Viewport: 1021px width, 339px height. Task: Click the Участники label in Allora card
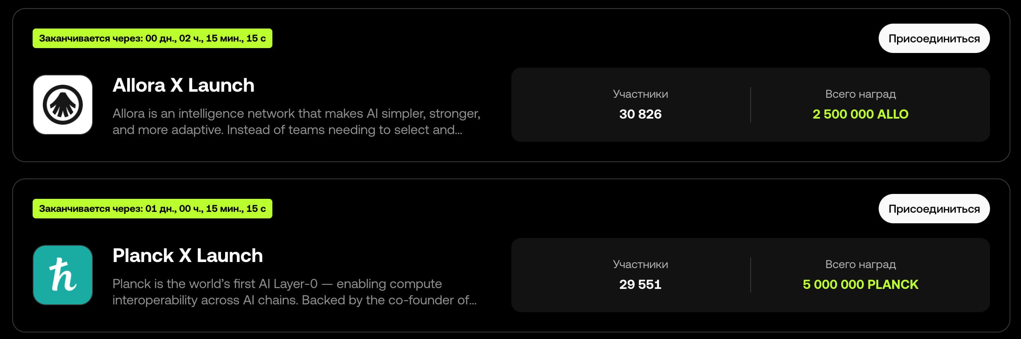tap(640, 94)
